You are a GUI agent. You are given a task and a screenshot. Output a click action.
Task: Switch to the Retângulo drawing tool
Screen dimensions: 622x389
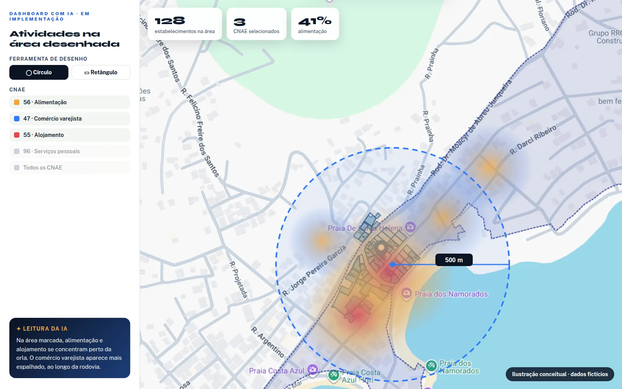101,72
